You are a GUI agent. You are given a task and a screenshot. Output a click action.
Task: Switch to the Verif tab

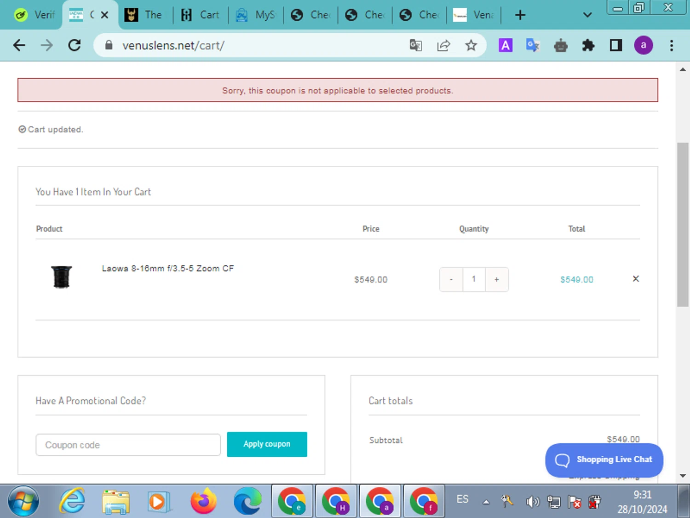pos(34,15)
